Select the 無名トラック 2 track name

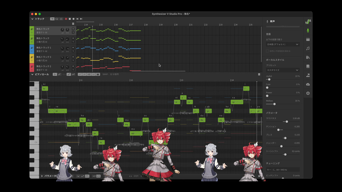pyautogui.click(x=43, y=66)
